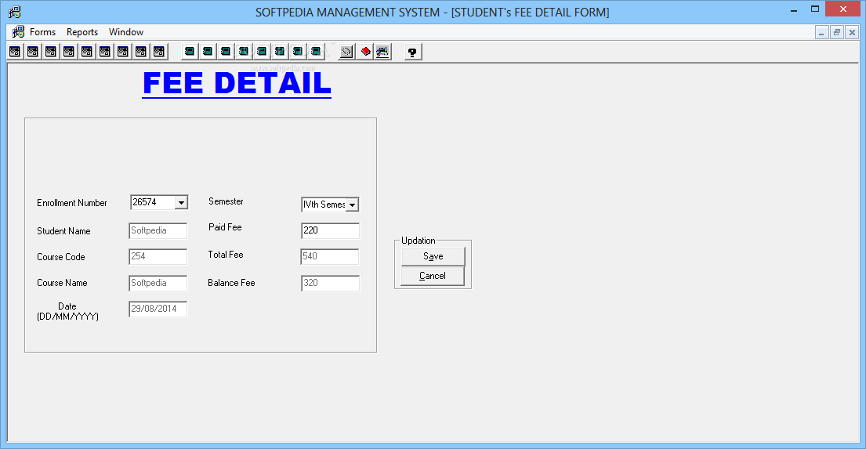Click the first form-window toolbar icon
The width and height of the screenshot is (866, 449).
15,52
